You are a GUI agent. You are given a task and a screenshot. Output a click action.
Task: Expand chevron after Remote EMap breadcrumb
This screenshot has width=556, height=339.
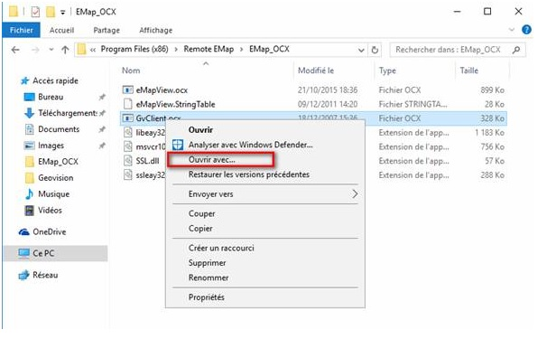[x=242, y=50]
